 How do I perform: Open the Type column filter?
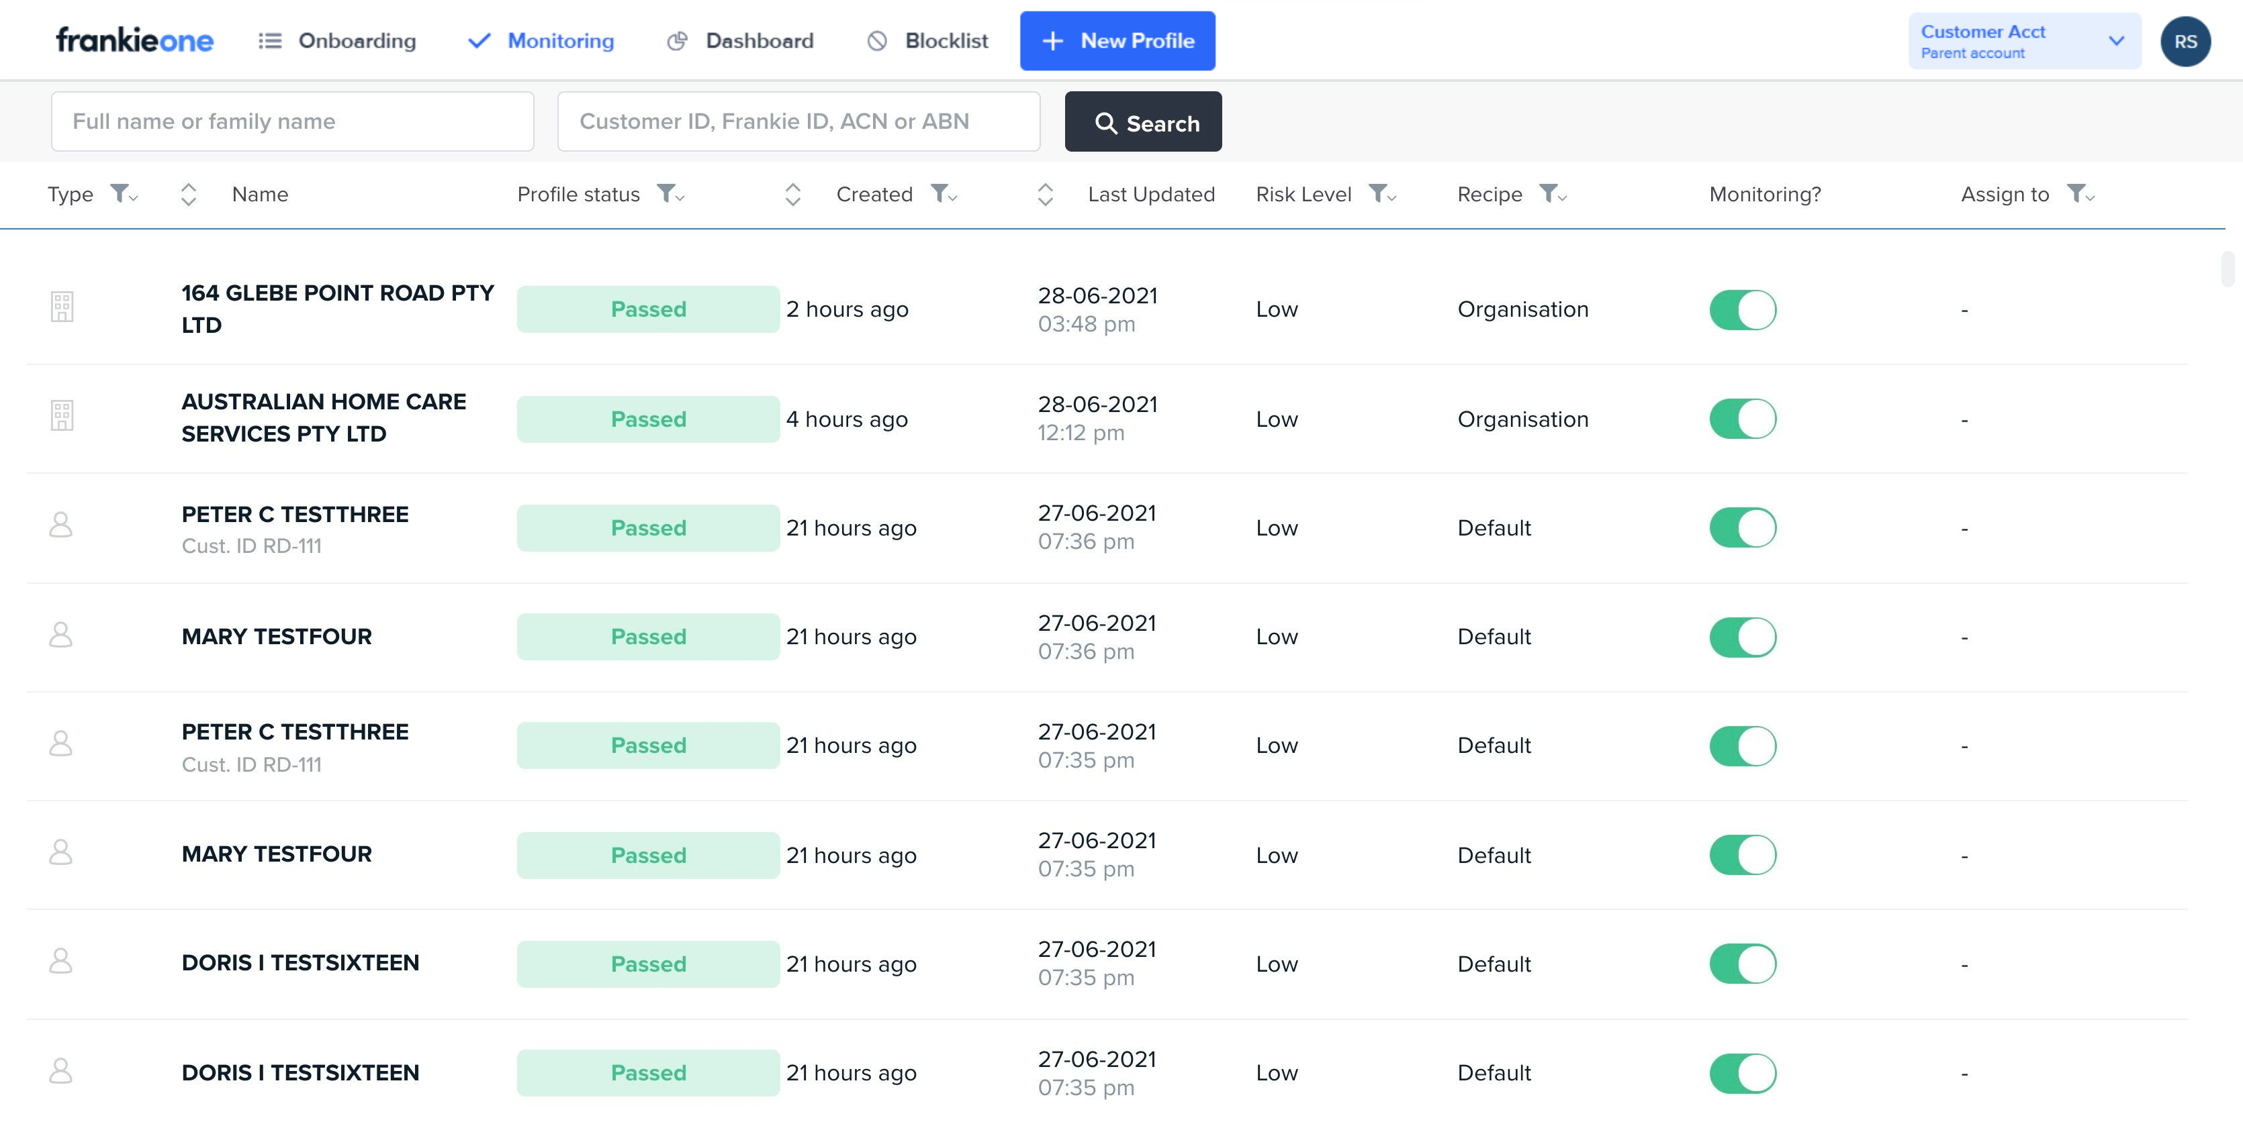pyautogui.click(x=124, y=194)
